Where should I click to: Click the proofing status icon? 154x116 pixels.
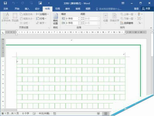click(x=34, y=114)
